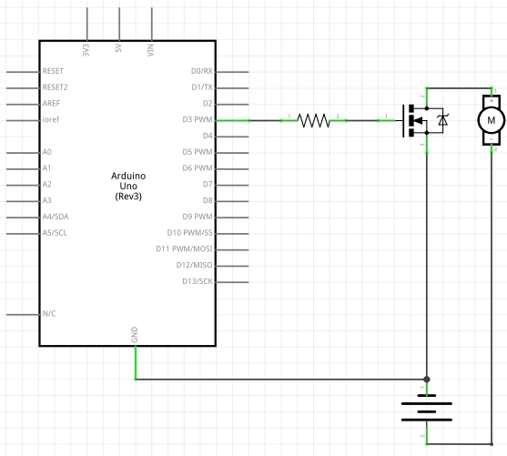507x456 pixels.
Task: Select the wire junction dot above battery
Action: [x=427, y=379]
